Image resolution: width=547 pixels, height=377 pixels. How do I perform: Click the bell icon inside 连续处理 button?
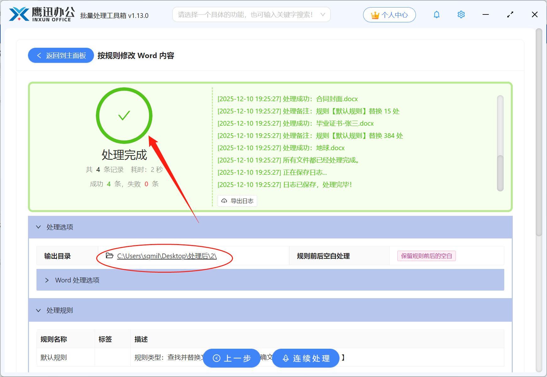(x=285, y=358)
